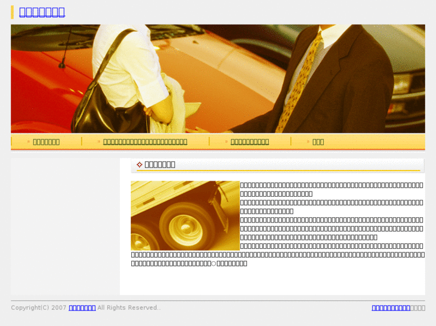This screenshot has height=326, width=436.
Task: Open the first navigation bar menu item
Action: pos(46,142)
